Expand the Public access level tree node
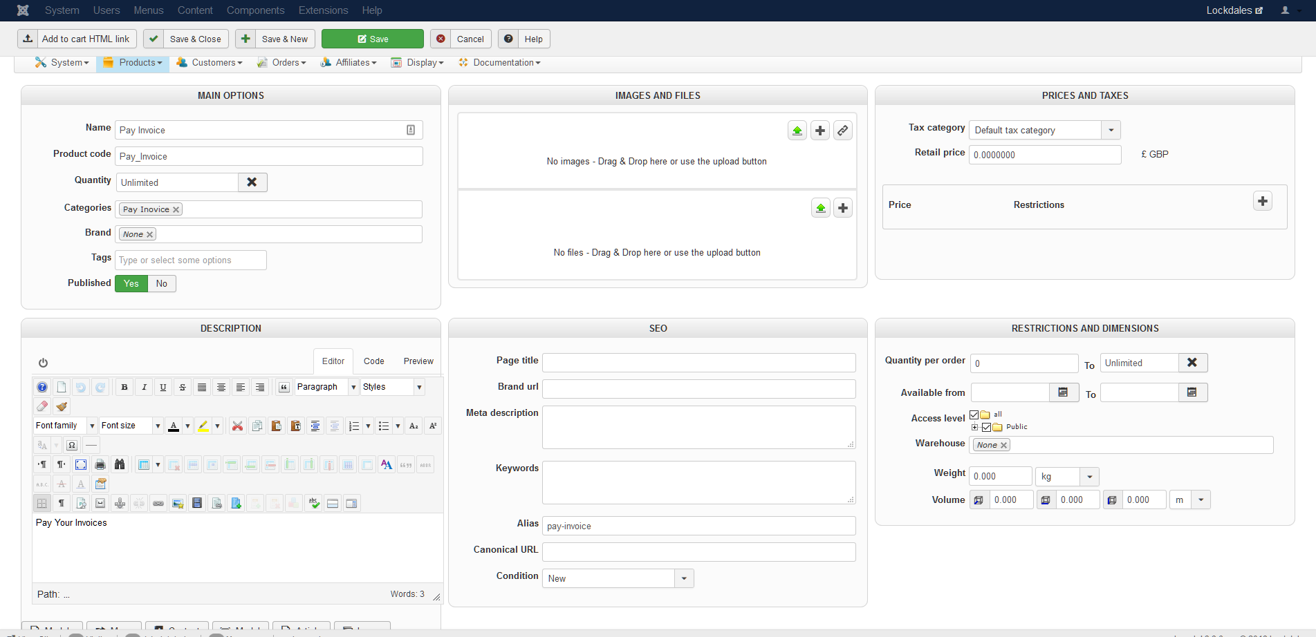Screen dimensions: 1316x637 974,427
